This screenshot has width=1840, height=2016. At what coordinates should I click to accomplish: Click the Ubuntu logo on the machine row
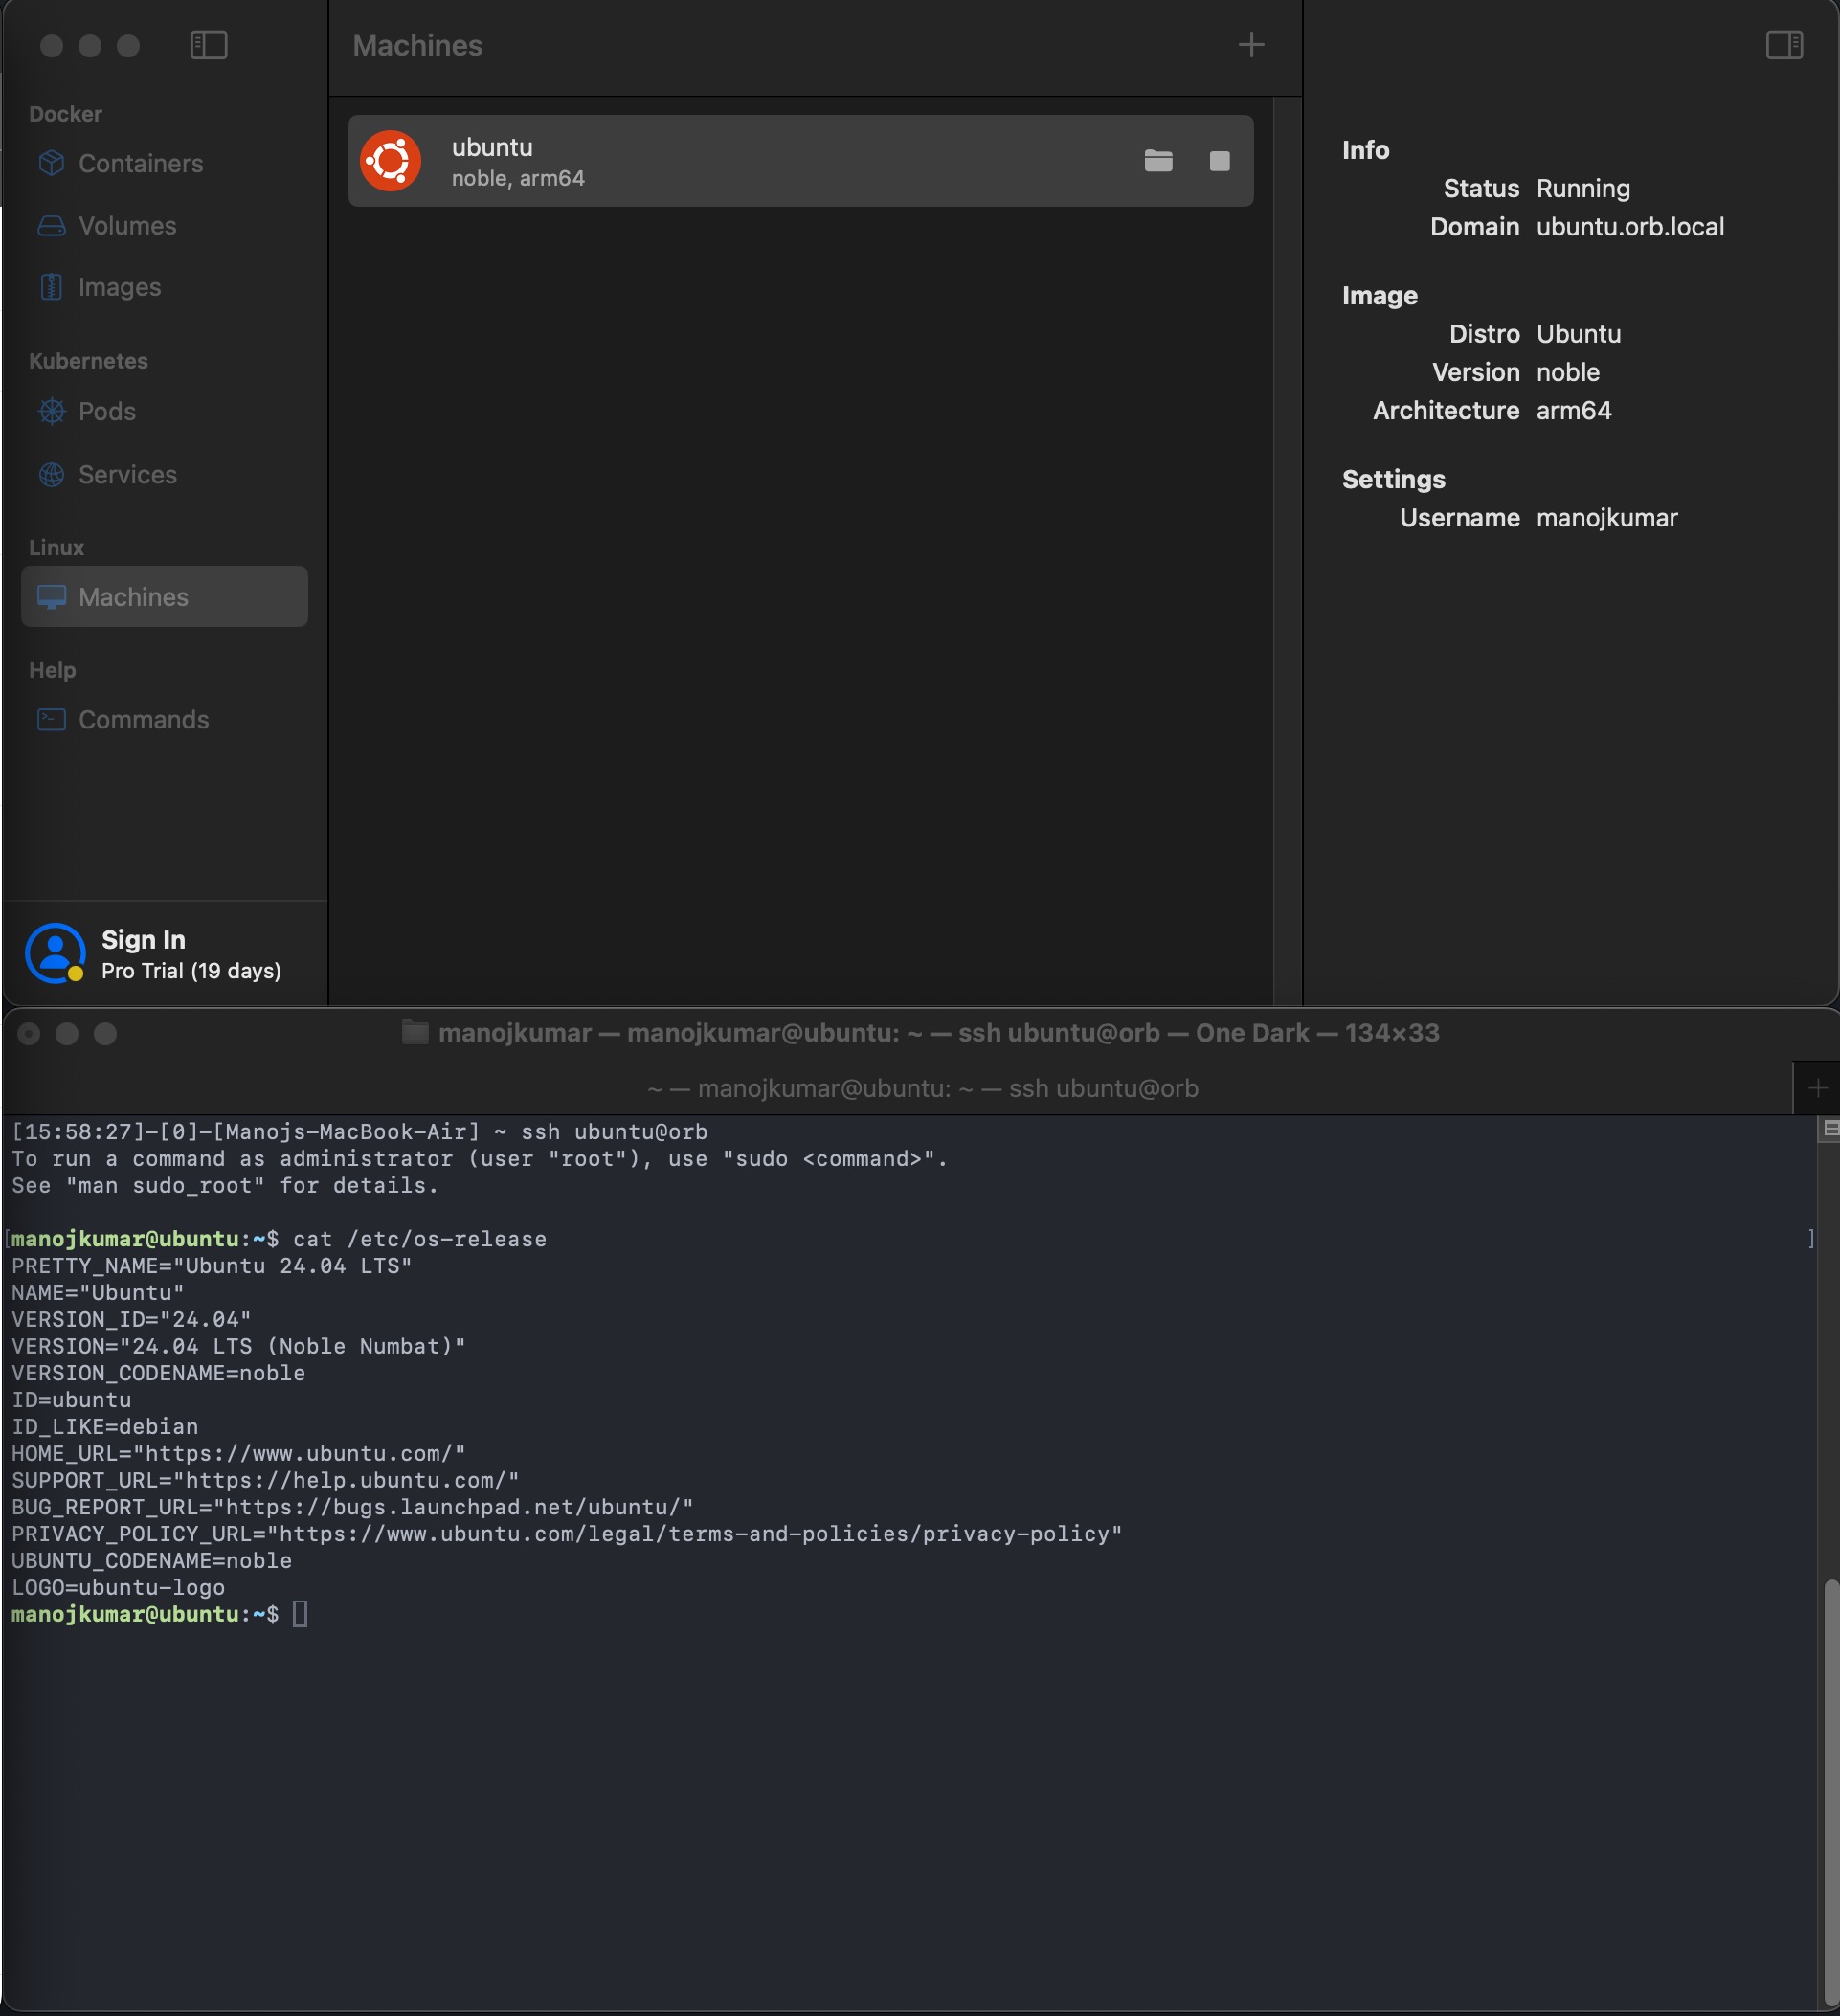point(391,160)
